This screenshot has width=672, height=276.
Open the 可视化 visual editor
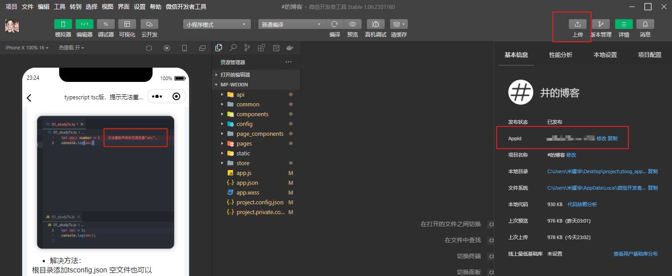tap(127, 28)
